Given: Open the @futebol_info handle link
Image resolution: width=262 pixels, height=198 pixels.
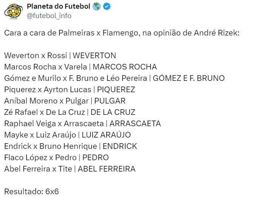Looking at the screenshot, I should click(49, 15).
